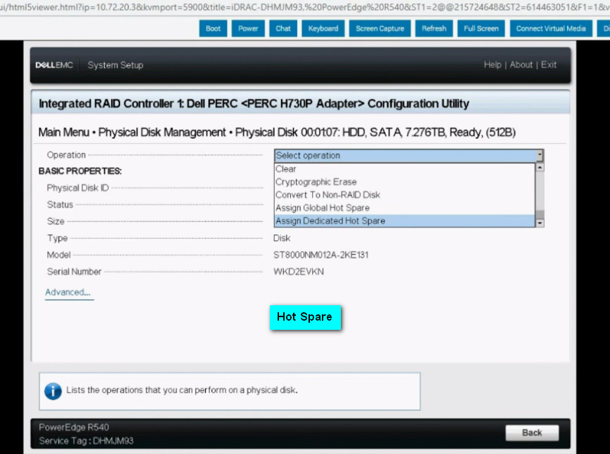Select Assign Dedicated Hot Spare
The height and width of the screenshot is (454, 610).
[x=405, y=220]
